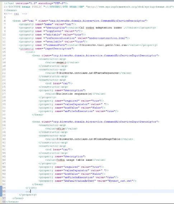This screenshot has height=204, width=174.
Task: Click the "asFileOnExecution" property on line 32
Action: [79, 111]
